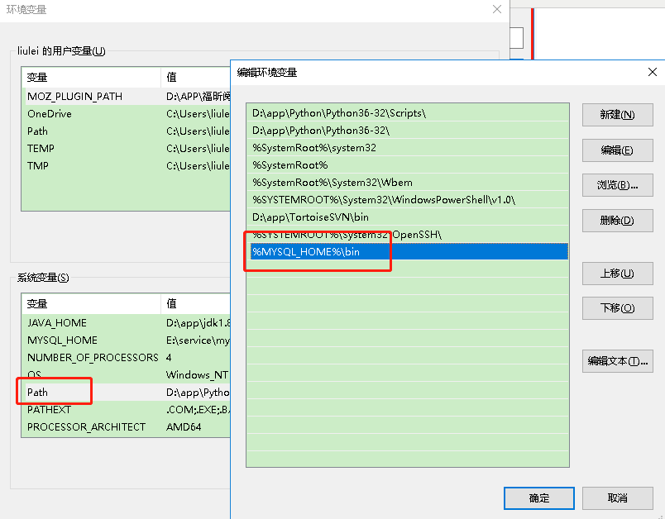The width and height of the screenshot is (665, 519).
Task: Click 变量 column header in user variables
Action: (91, 78)
